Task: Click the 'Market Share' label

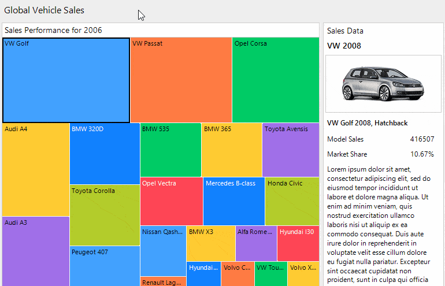Action: [347, 154]
